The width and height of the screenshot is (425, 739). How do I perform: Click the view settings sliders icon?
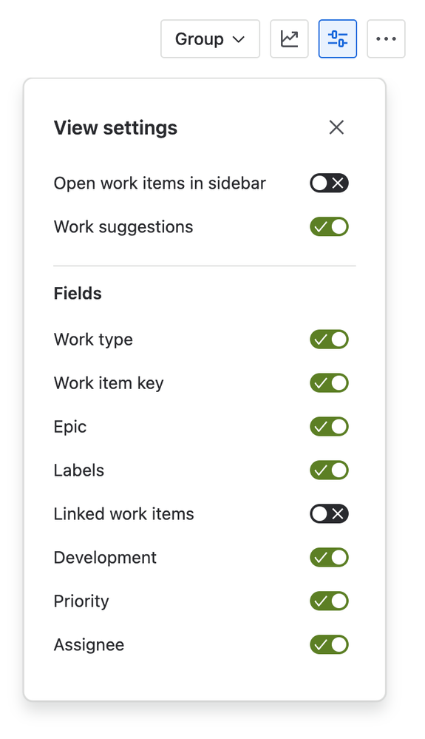[338, 38]
